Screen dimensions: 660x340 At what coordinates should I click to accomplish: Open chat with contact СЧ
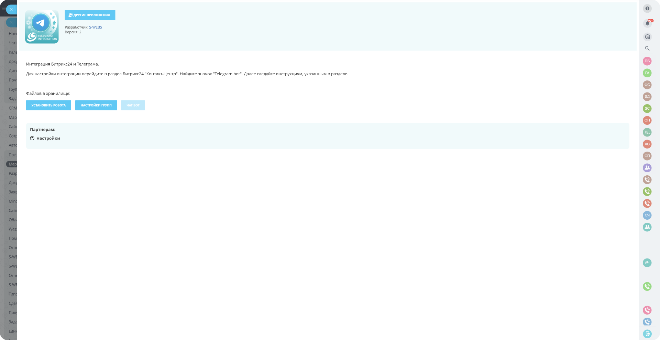click(647, 215)
